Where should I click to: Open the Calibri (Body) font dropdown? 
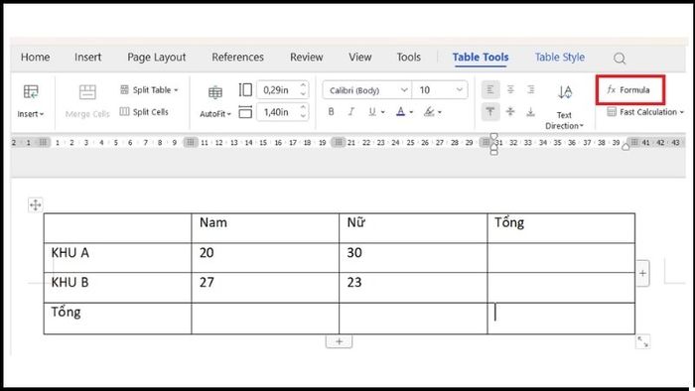click(367, 90)
